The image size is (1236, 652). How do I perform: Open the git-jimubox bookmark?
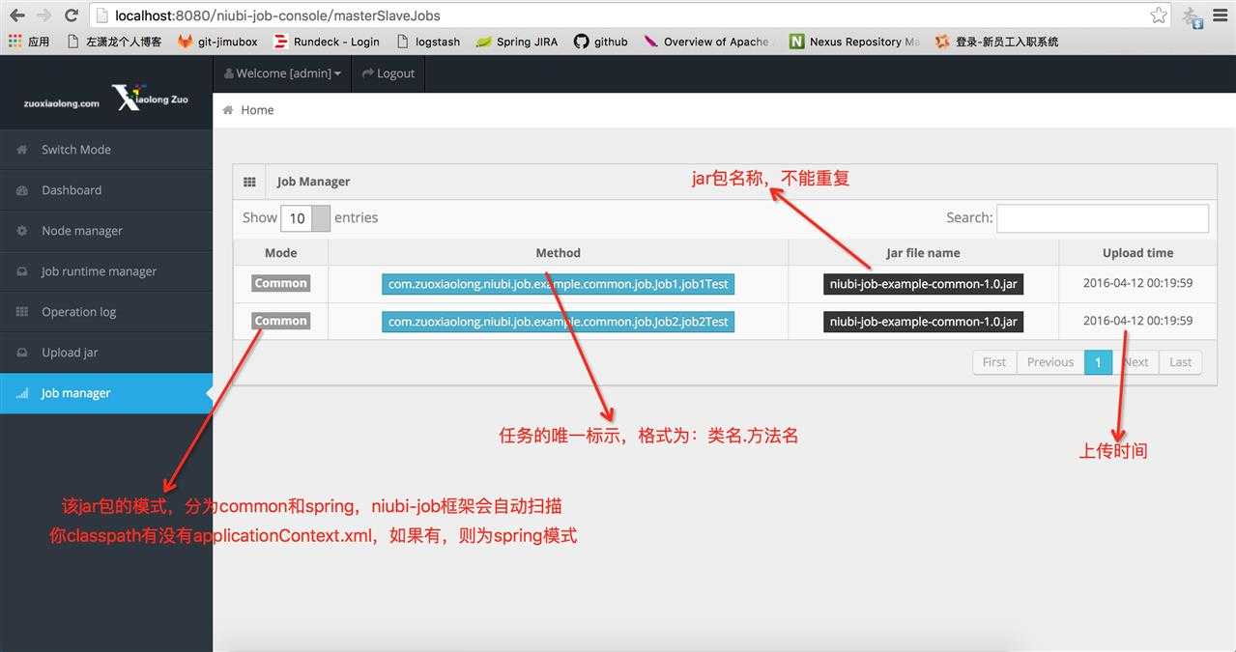click(217, 42)
